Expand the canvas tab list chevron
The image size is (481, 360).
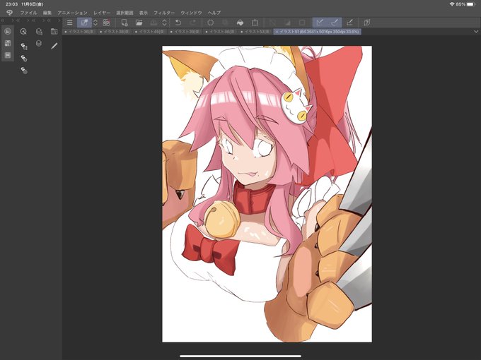[476, 32]
